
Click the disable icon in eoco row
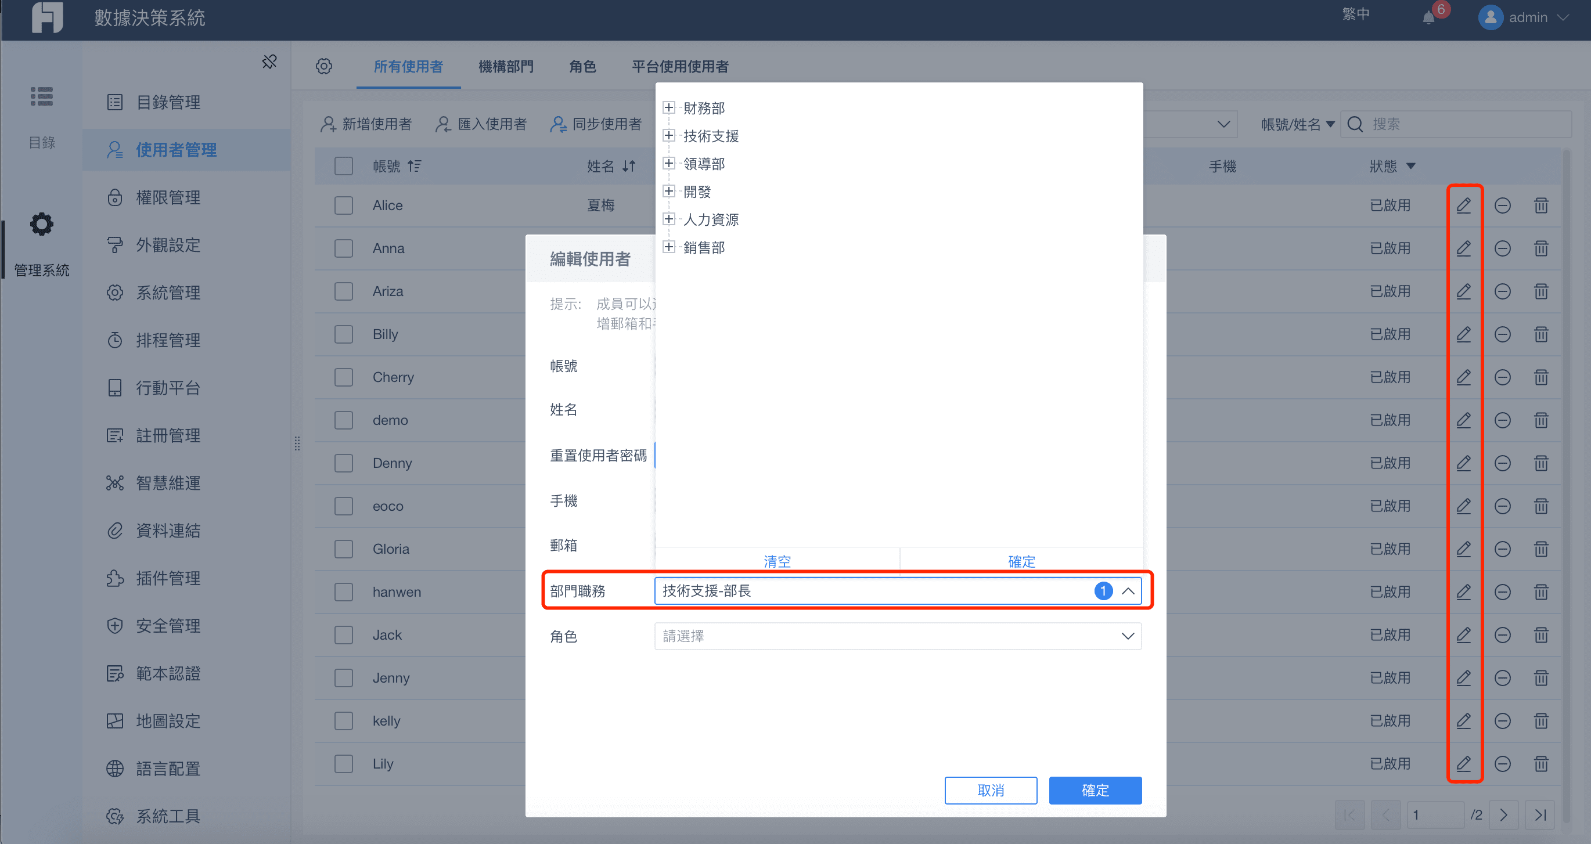click(x=1502, y=506)
